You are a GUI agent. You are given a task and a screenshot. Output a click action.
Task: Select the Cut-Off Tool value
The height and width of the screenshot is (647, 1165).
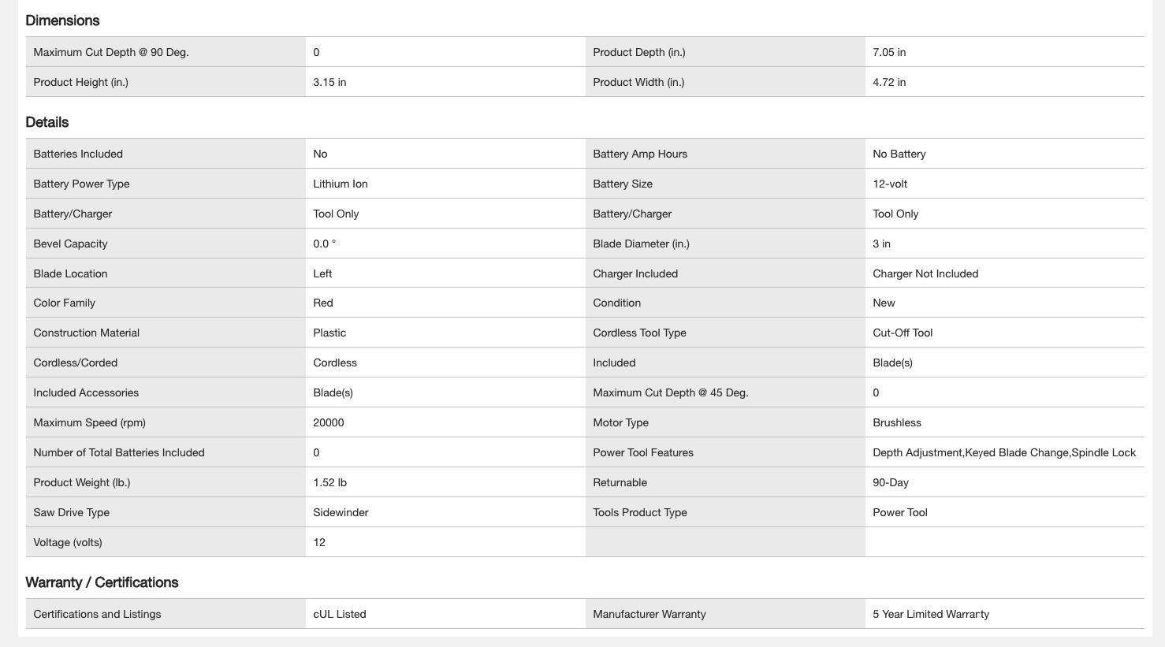pos(903,333)
